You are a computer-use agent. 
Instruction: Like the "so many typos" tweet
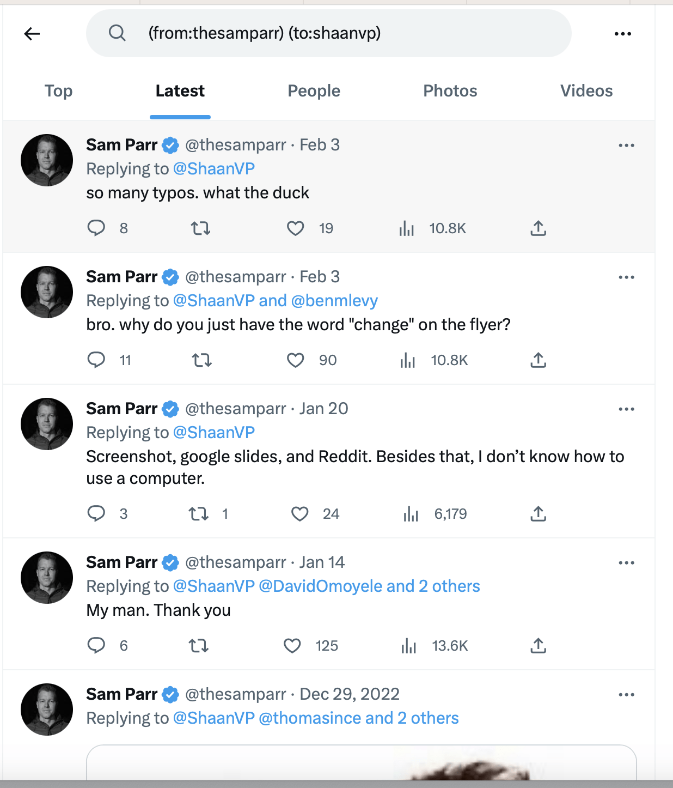[296, 228]
